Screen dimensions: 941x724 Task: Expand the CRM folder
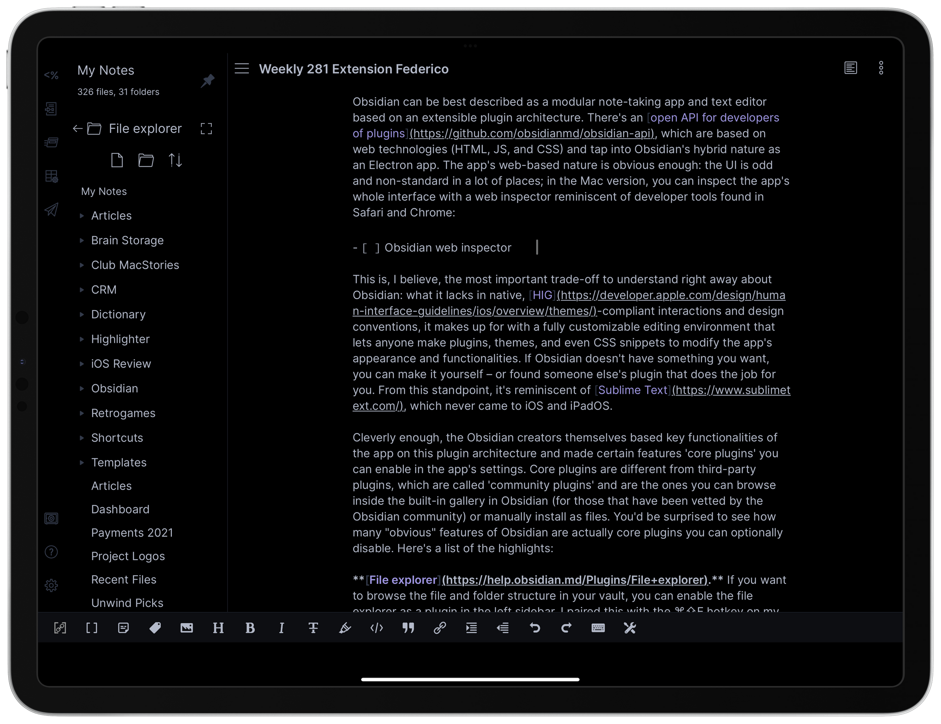pyautogui.click(x=82, y=290)
